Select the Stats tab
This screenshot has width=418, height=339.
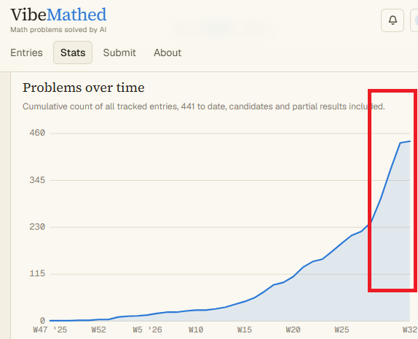73,52
